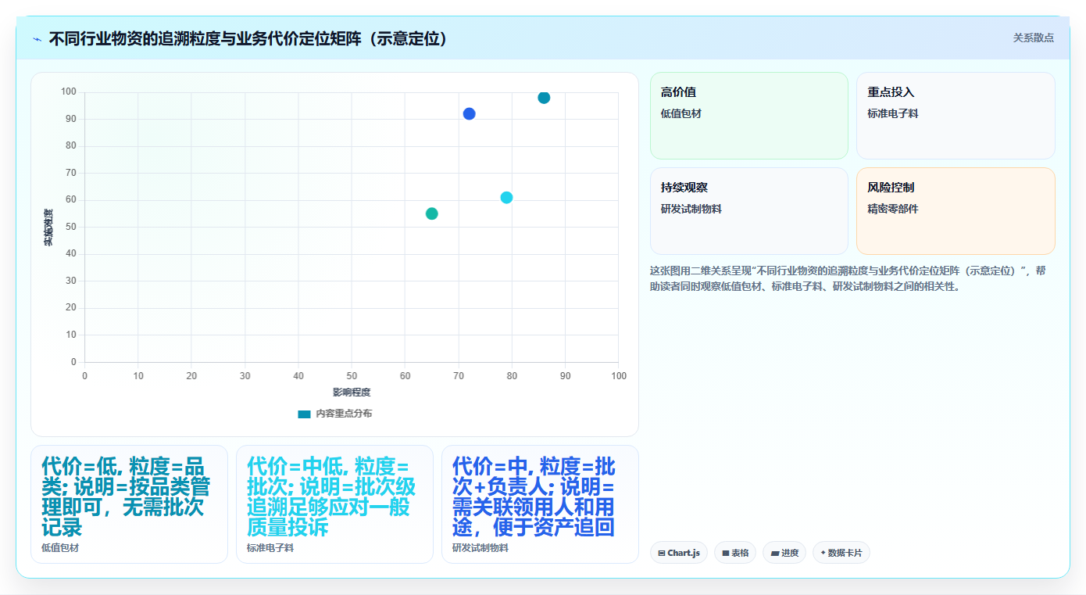The image size is (1086, 595).
Task: Click the 影响程度 x-axis title
Action: tap(352, 392)
